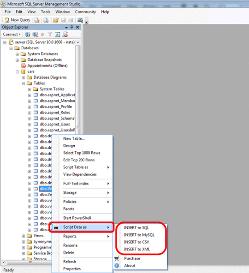249x273 pixels.
Task: Click the Print icon in toolbar
Action: point(71,20)
